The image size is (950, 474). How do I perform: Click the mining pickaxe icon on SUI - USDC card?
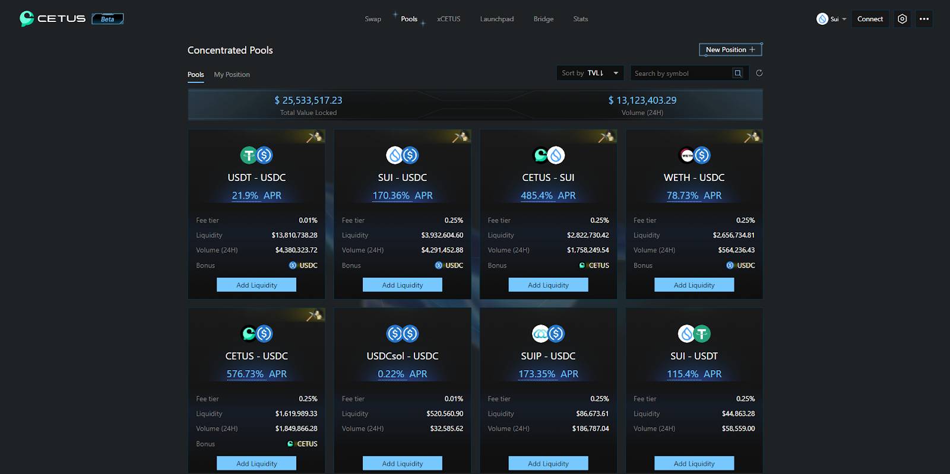point(460,137)
